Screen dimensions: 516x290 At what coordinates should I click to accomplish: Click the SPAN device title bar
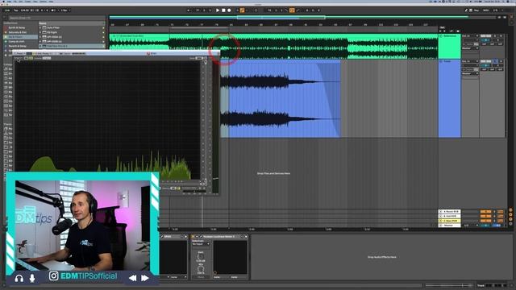point(173,237)
